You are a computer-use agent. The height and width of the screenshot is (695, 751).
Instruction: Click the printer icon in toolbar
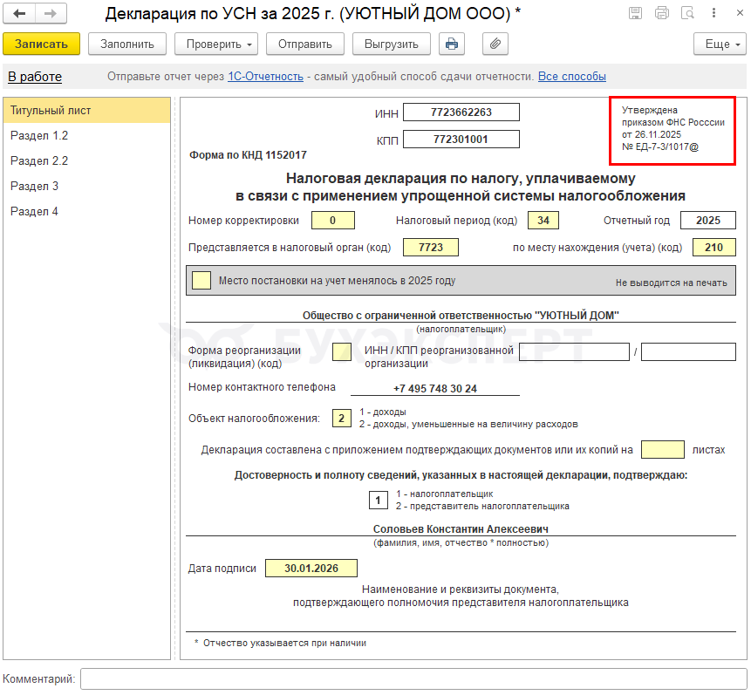click(451, 44)
